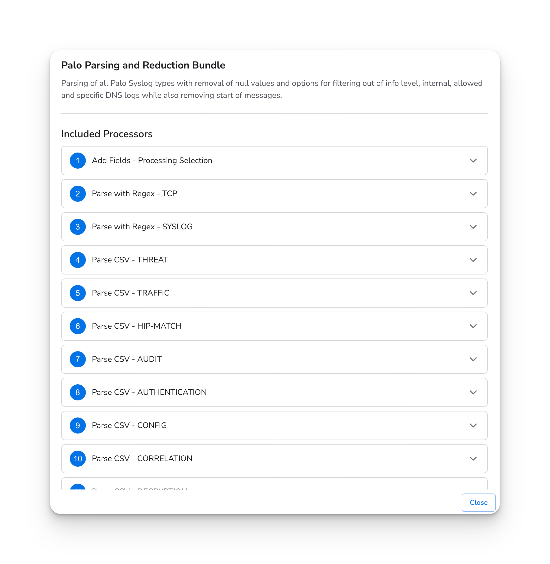Expand the Parse CSV - TRAFFIC chevron

473,293
